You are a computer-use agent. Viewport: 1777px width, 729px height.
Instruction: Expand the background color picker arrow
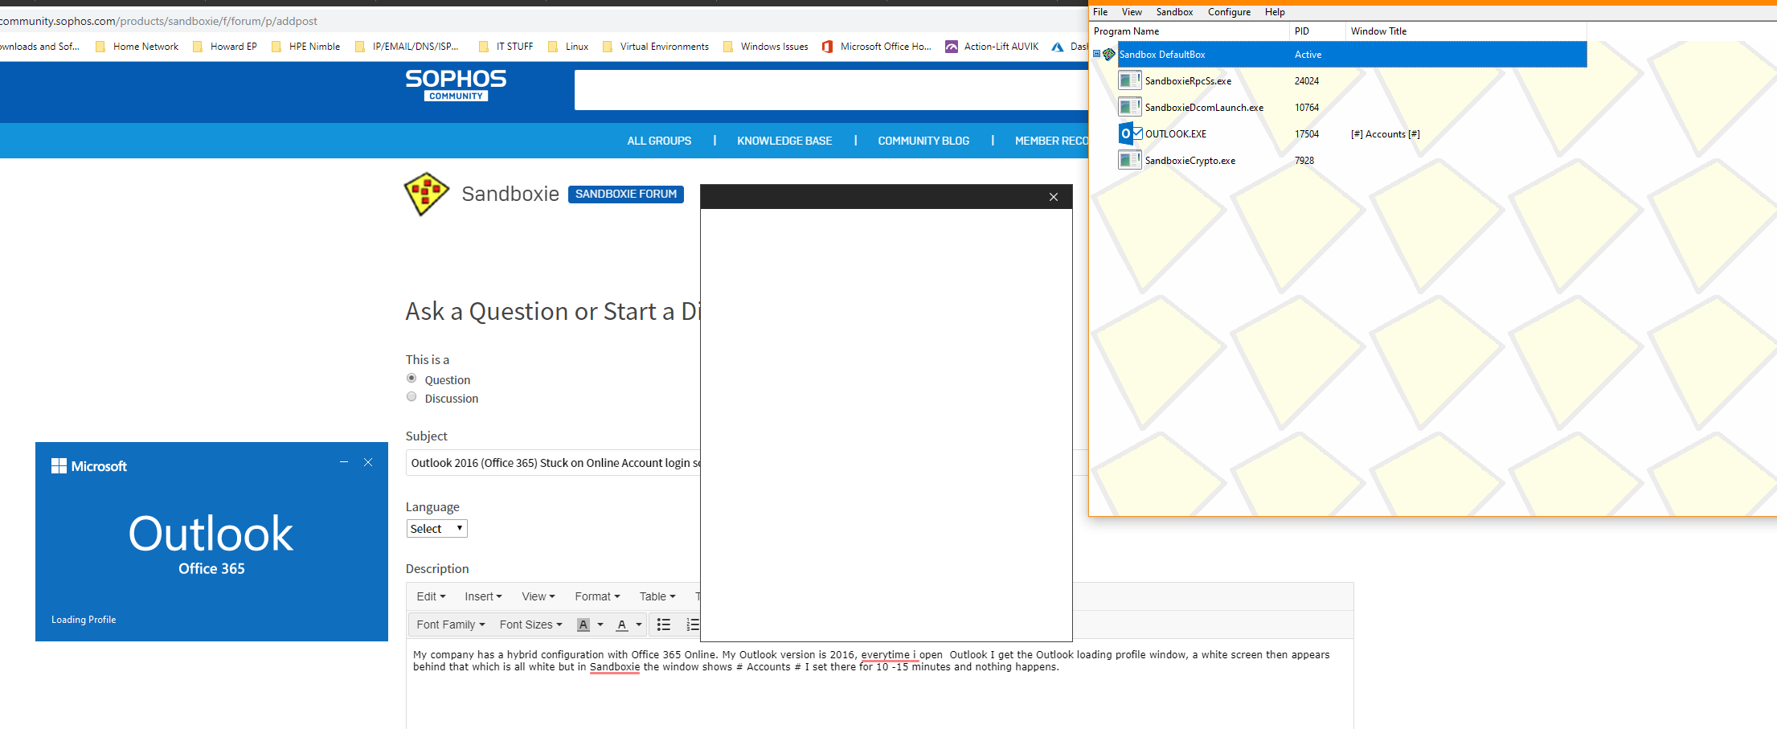click(600, 625)
